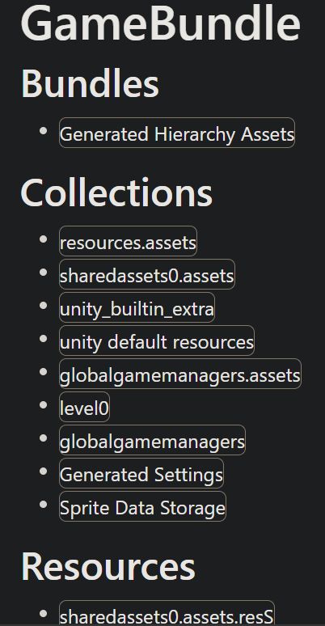Click the unity default resources link
This screenshot has height=626, width=325.
[157, 340]
